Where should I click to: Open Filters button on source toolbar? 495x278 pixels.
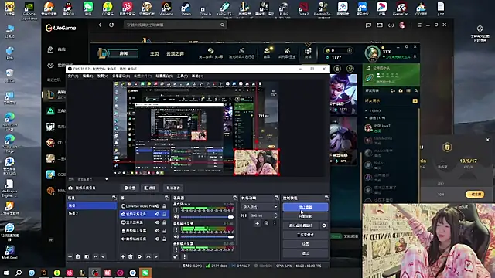[x=150, y=188]
